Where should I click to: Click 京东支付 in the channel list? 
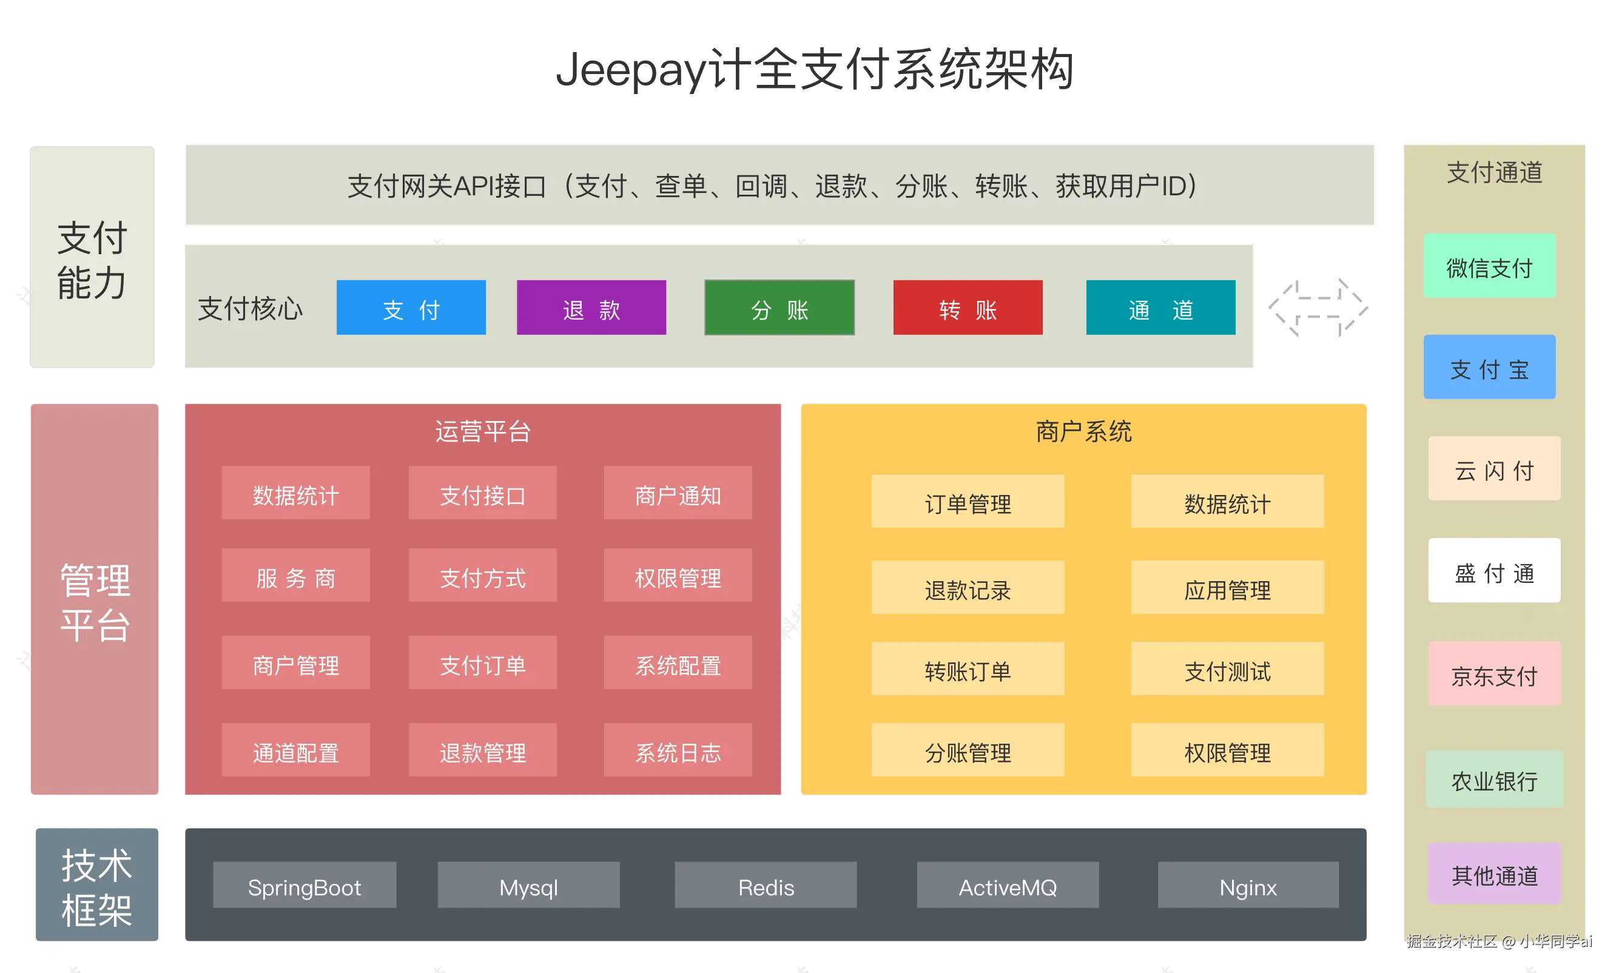tap(1493, 673)
